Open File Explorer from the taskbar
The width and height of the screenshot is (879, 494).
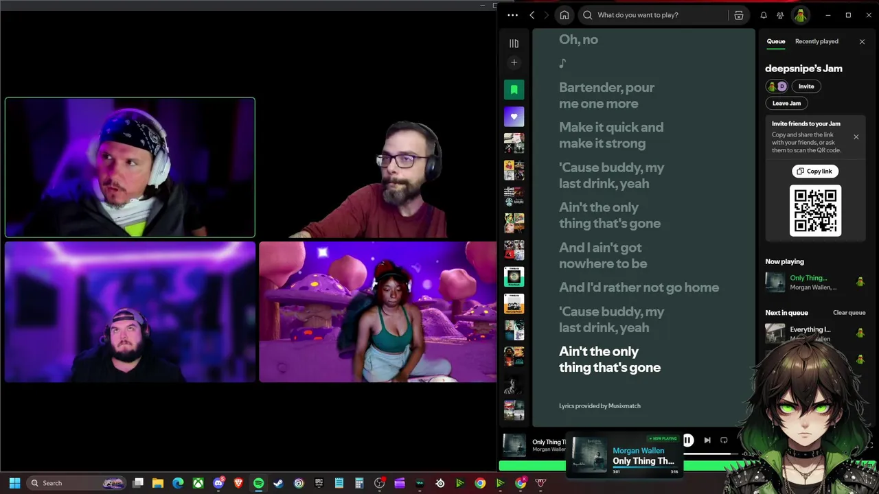click(x=158, y=483)
